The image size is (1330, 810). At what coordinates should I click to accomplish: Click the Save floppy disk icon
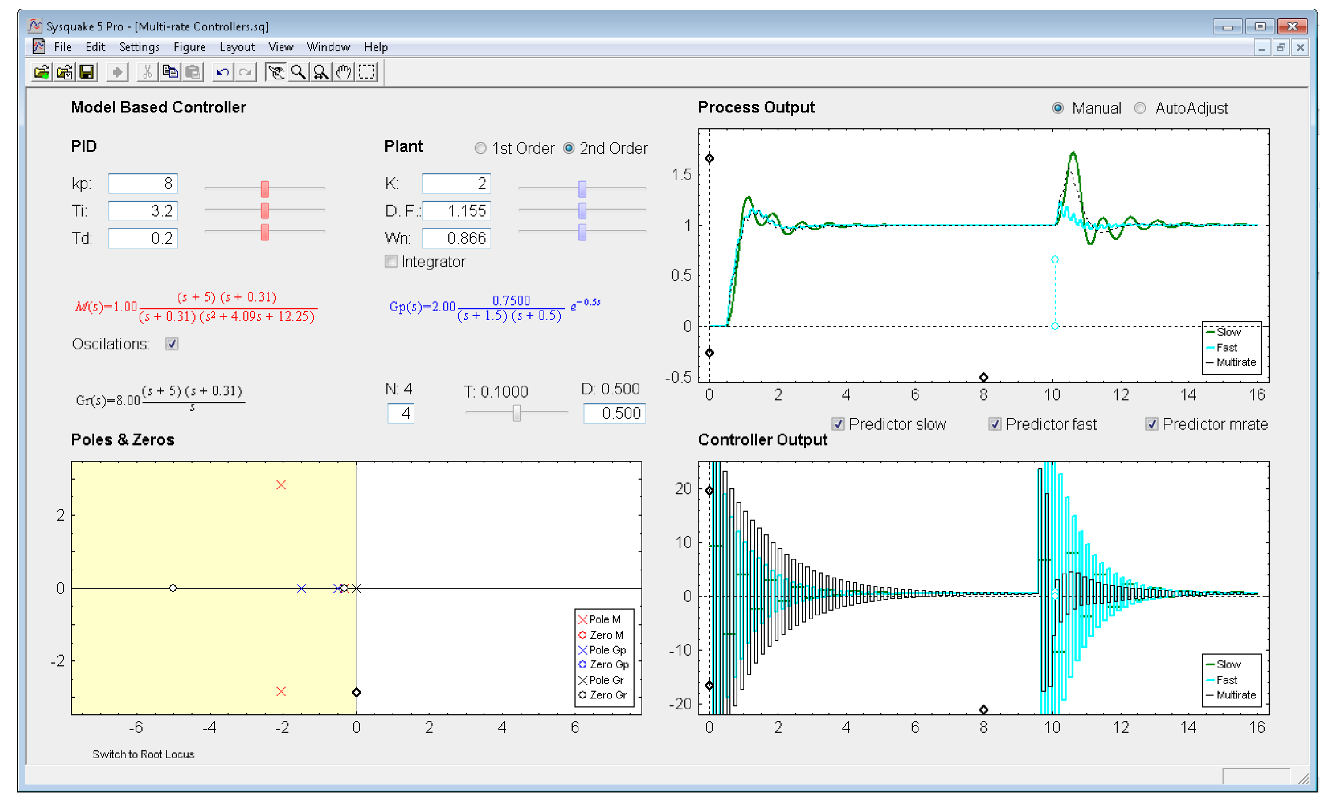(x=87, y=72)
